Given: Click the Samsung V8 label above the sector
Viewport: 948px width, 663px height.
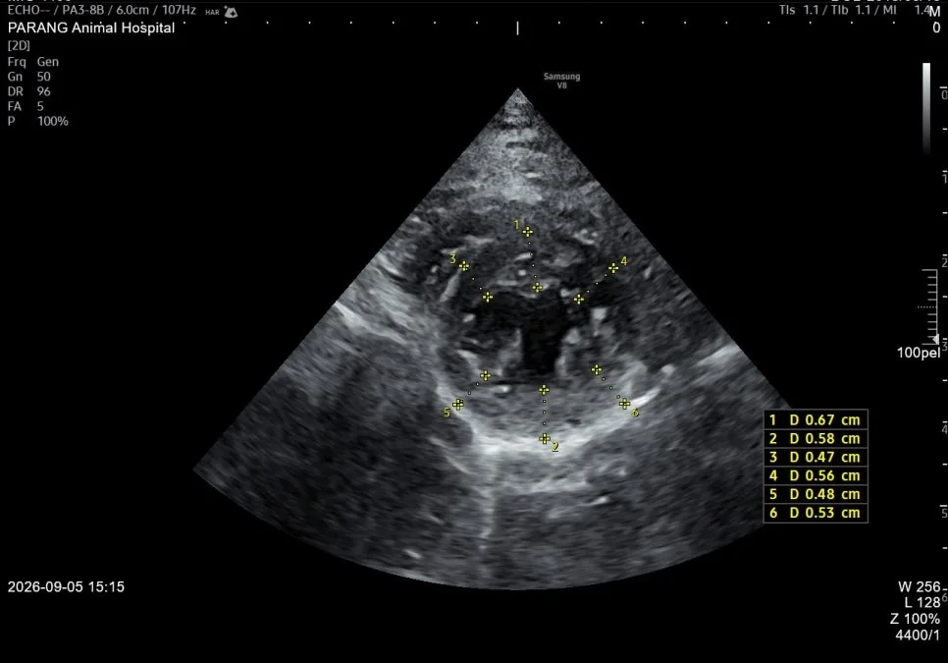Looking at the screenshot, I should point(561,81).
